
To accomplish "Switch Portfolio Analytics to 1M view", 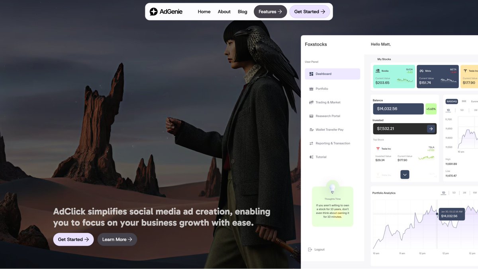I will (x=464, y=193).
